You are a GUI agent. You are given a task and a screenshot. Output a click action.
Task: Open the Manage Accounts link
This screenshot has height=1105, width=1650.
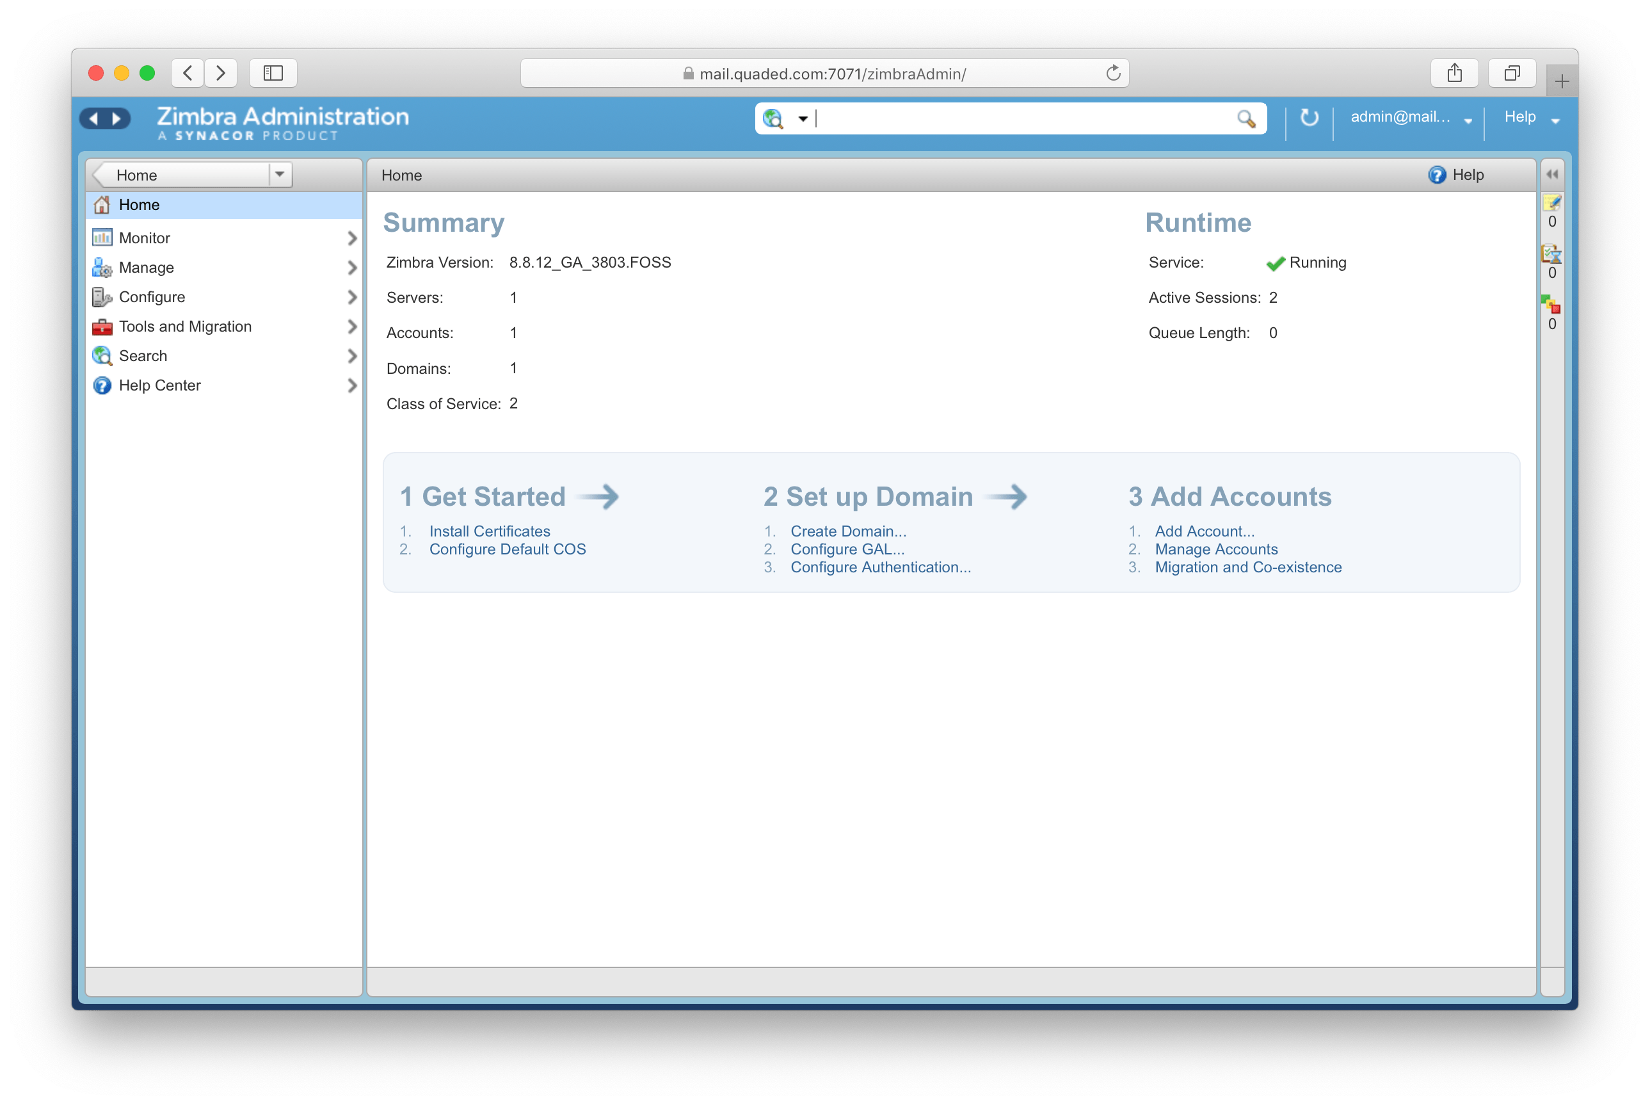(1216, 550)
